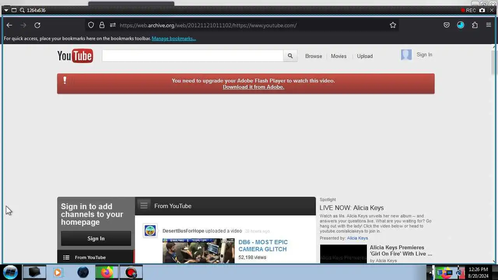Screen dimensions: 498x280
Task: Open the round blue profile icon in toolbar
Action: [x=461, y=25]
